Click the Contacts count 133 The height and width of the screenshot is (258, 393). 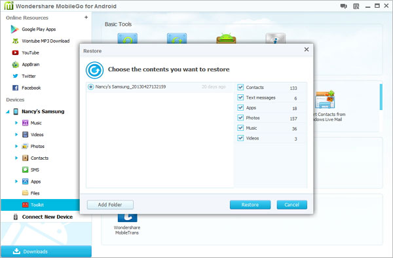point(293,88)
